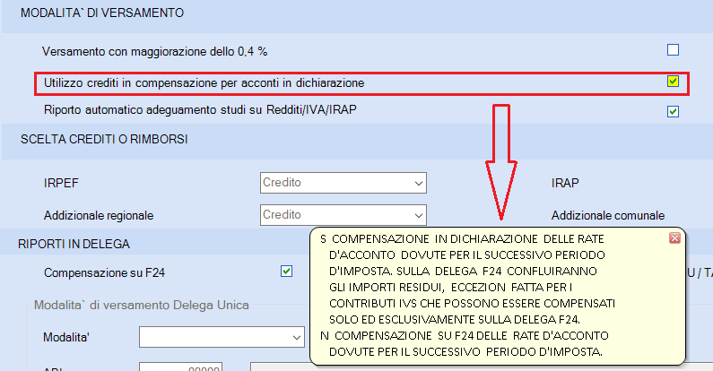Open the IRPEF Credito dropdown
This screenshot has height=371, width=713.
(x=343, y=183)
